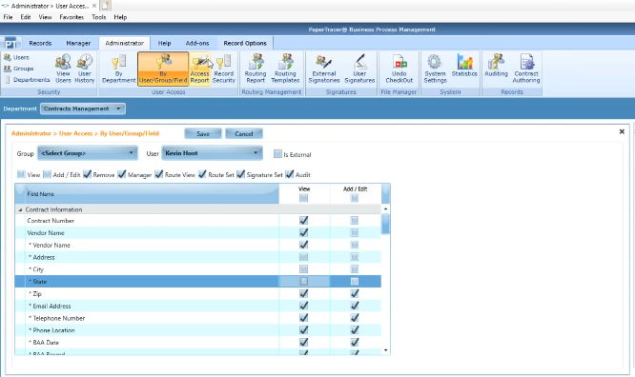Open the Access Report tool
Image resolution: width=635 pixels, height=377 pixels.
pyautogui.click(x=199, y=69)
